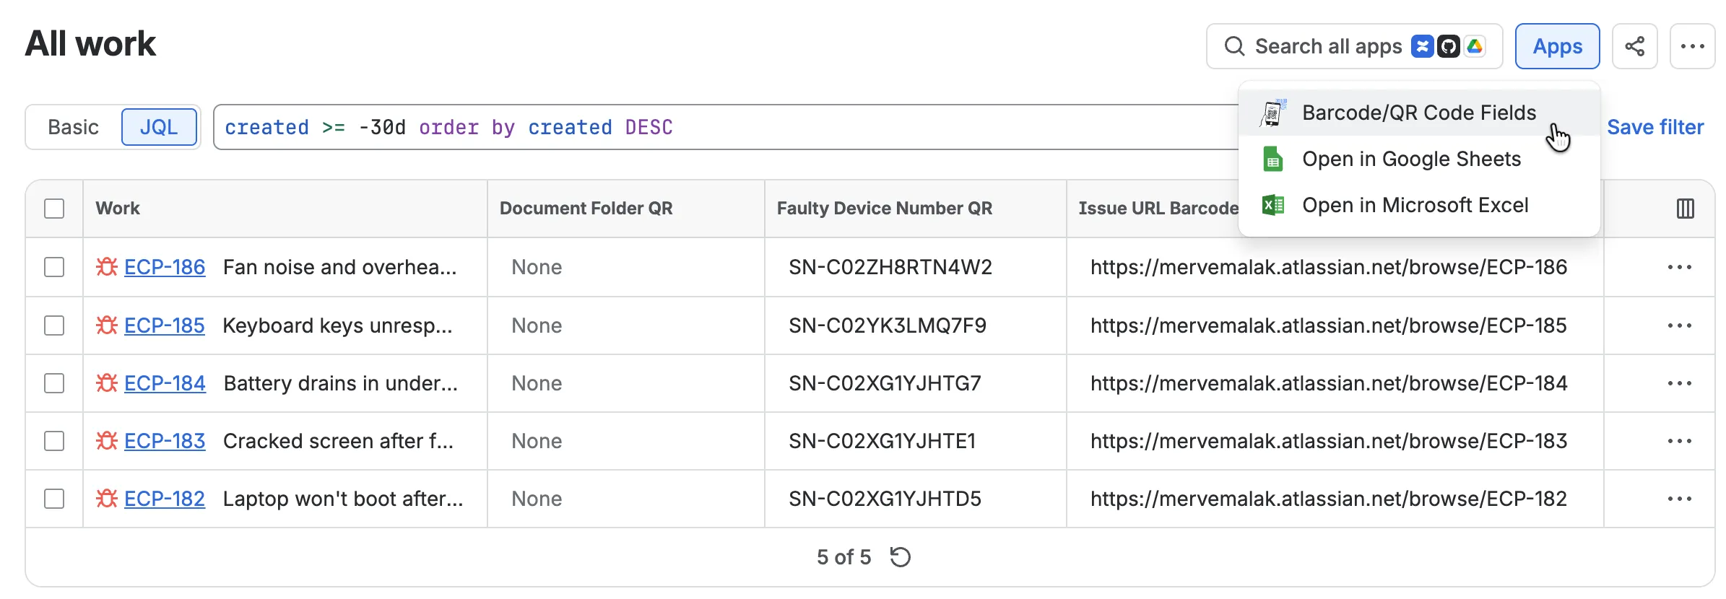1726x599 pixels.
Task: Check the ECP-183 row checkbox
Action: pos(54,441)
